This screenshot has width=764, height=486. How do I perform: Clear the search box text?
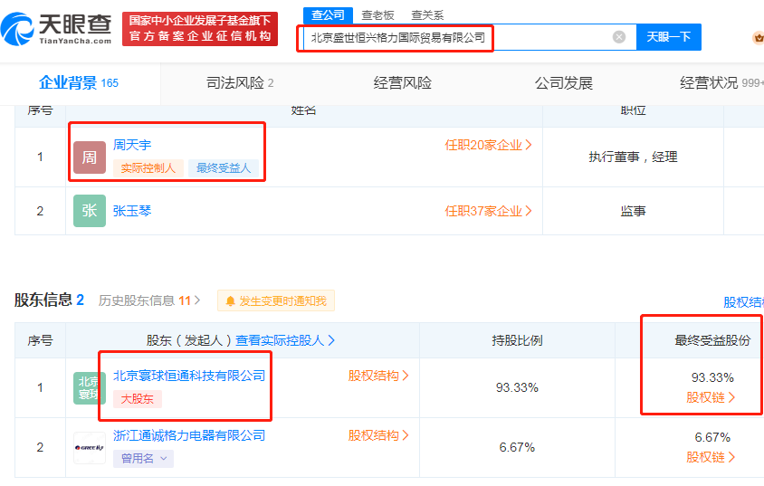click(x=619, y=37)
